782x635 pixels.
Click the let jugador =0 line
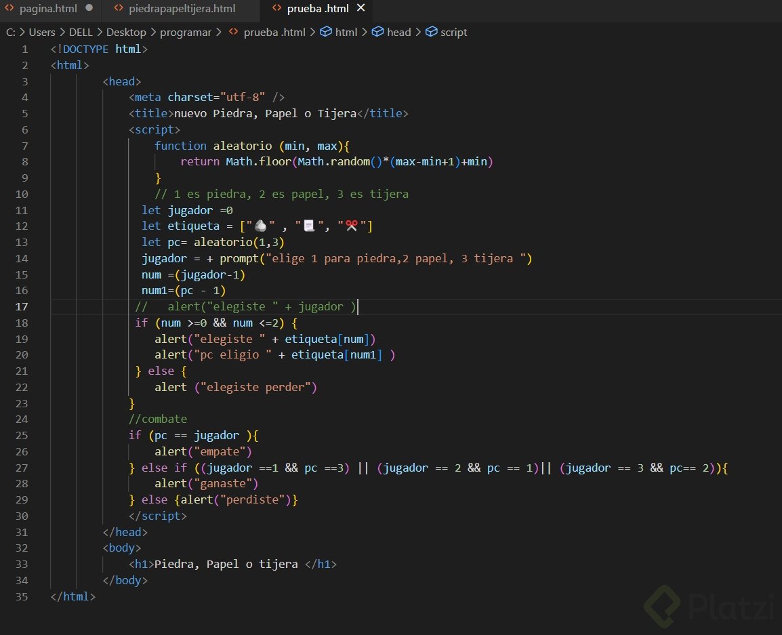(x=187, y=211)
